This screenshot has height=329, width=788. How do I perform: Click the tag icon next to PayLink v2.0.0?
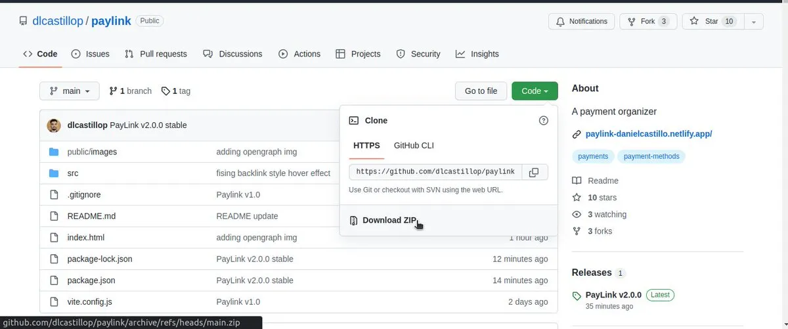click(577, 296)
